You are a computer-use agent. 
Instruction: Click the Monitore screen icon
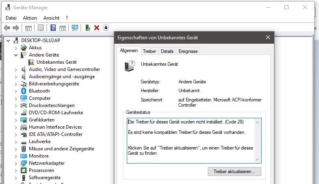coord(24,156)
